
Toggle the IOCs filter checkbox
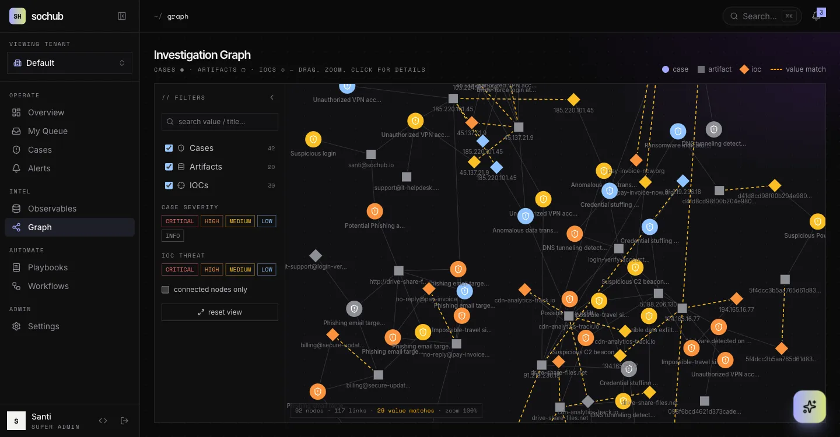tap(169, 185)
